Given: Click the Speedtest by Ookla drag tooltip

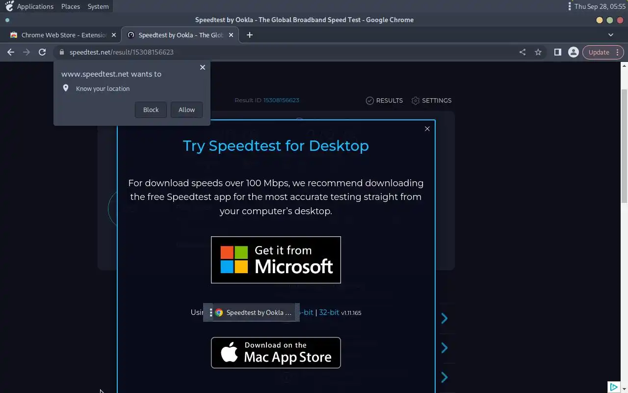Looking at the screenshot, I should click(x=251, y=312).
